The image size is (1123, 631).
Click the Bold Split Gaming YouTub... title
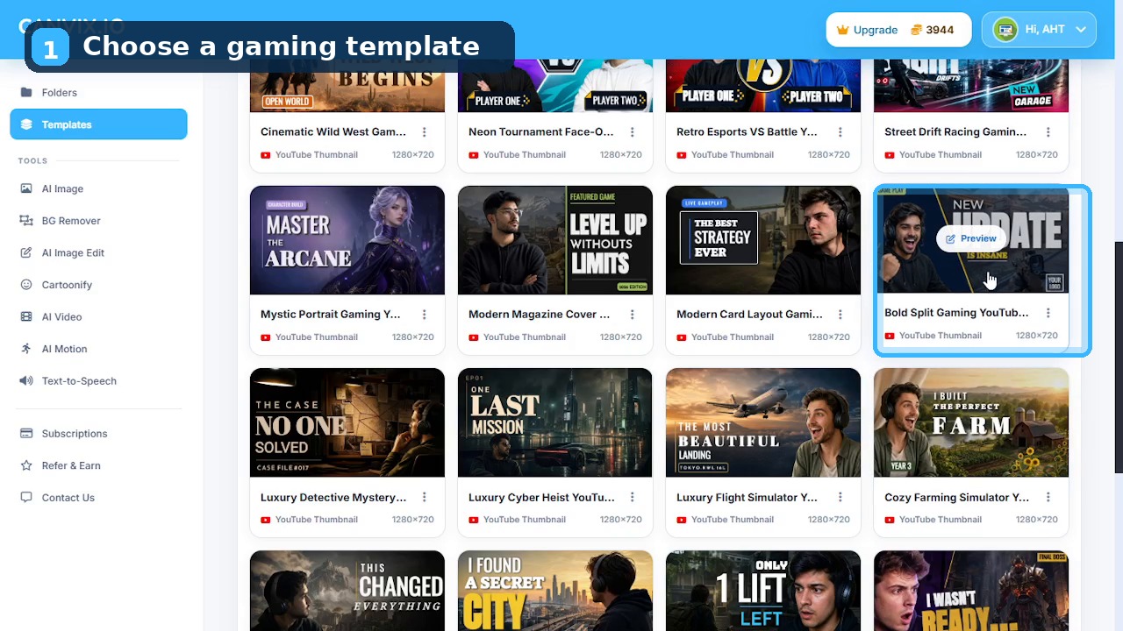click(956, 313)
